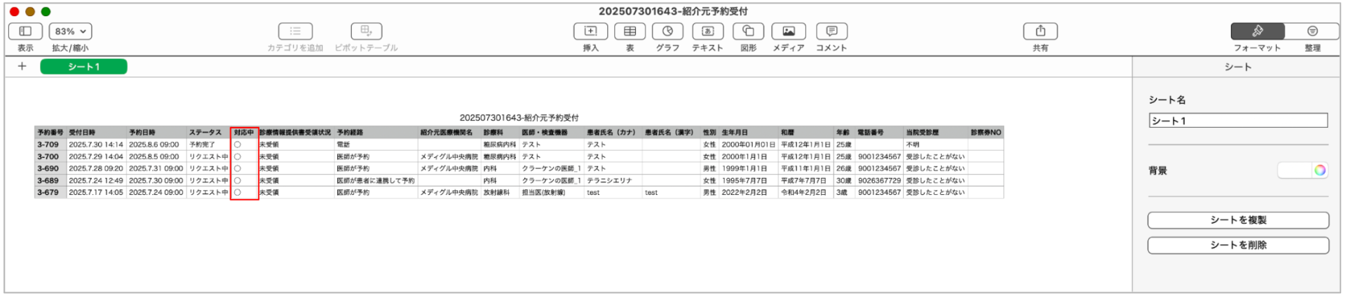Select the 医師が患者に連携して予約 cell

tap(376, 180)
